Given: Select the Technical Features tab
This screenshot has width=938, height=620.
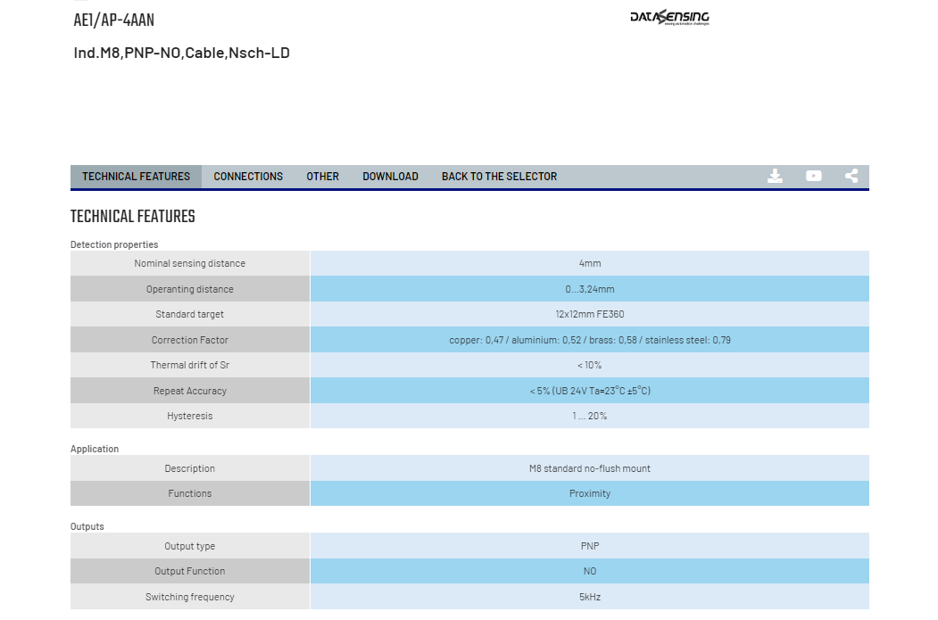Looking at the screenshot, I should (x=136, y=177).
